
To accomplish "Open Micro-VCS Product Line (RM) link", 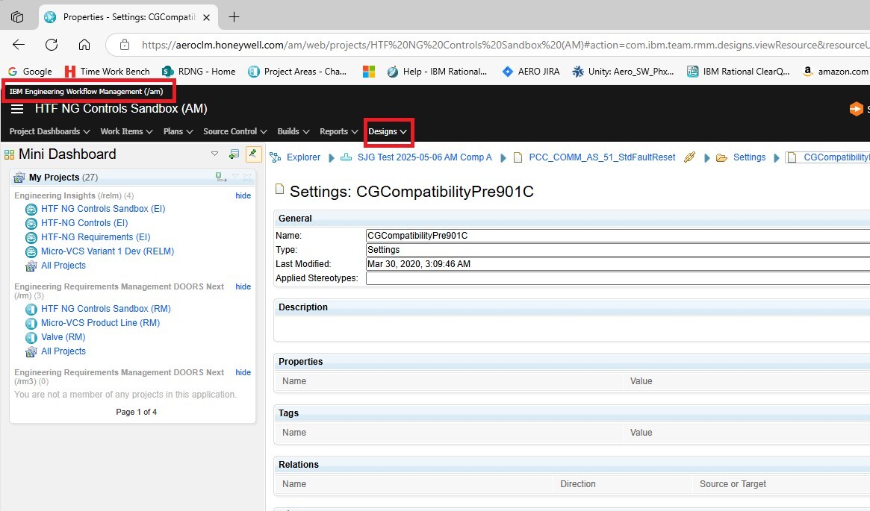I will click(x=100, y=323).
